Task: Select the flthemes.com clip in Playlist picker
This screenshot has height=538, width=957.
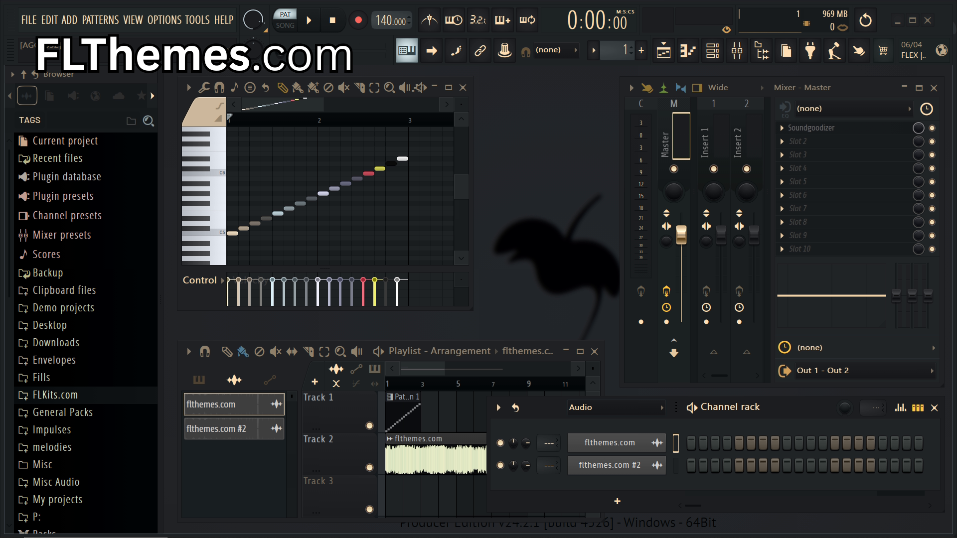Action: (x=234, y=404)
